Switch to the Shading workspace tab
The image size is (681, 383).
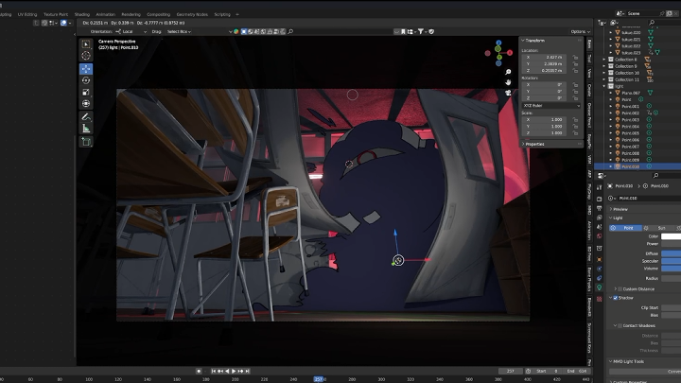pos(81,14)
